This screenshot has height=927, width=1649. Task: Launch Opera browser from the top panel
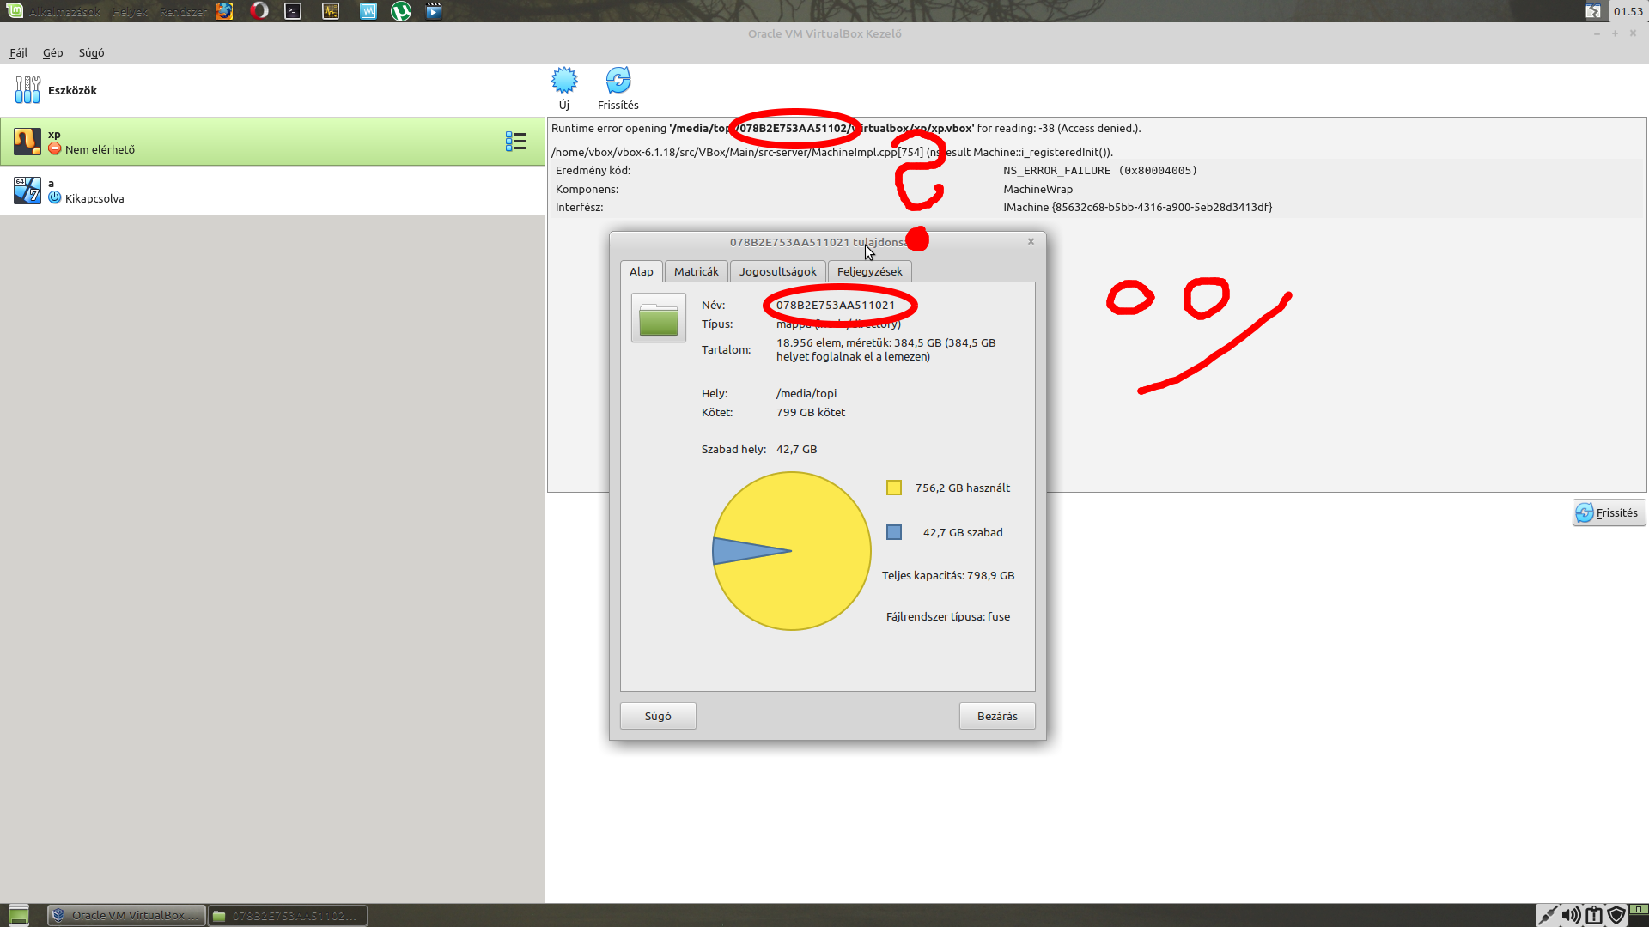(259, 11)
